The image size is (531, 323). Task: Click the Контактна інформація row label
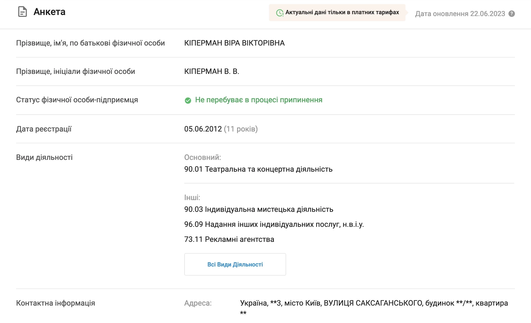click(56, 303)
